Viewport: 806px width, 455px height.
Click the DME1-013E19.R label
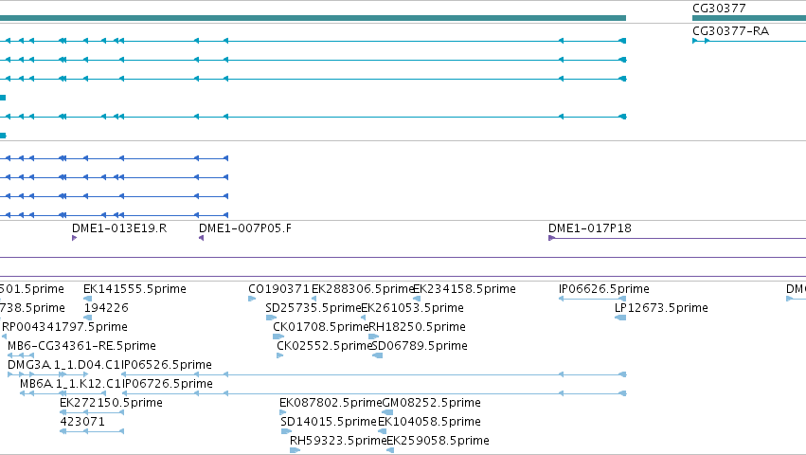tap(119, 228)
